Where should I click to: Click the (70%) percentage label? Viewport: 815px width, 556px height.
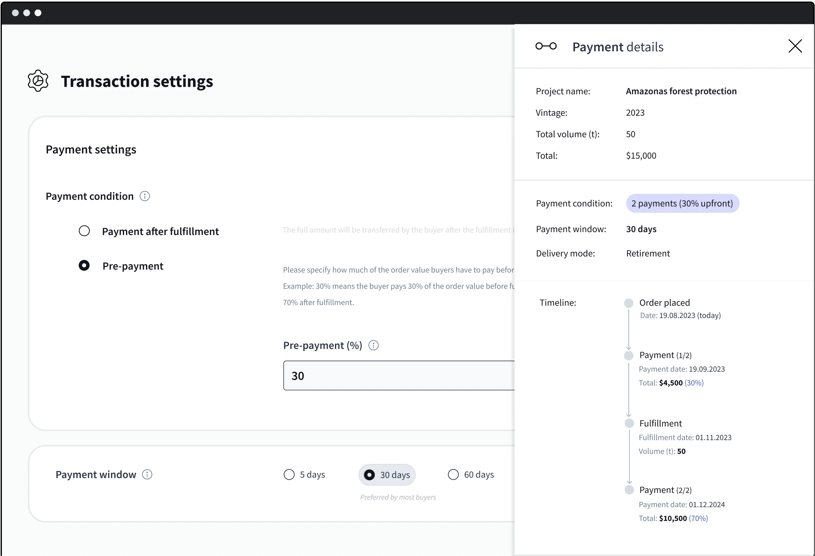pos(698,518)
